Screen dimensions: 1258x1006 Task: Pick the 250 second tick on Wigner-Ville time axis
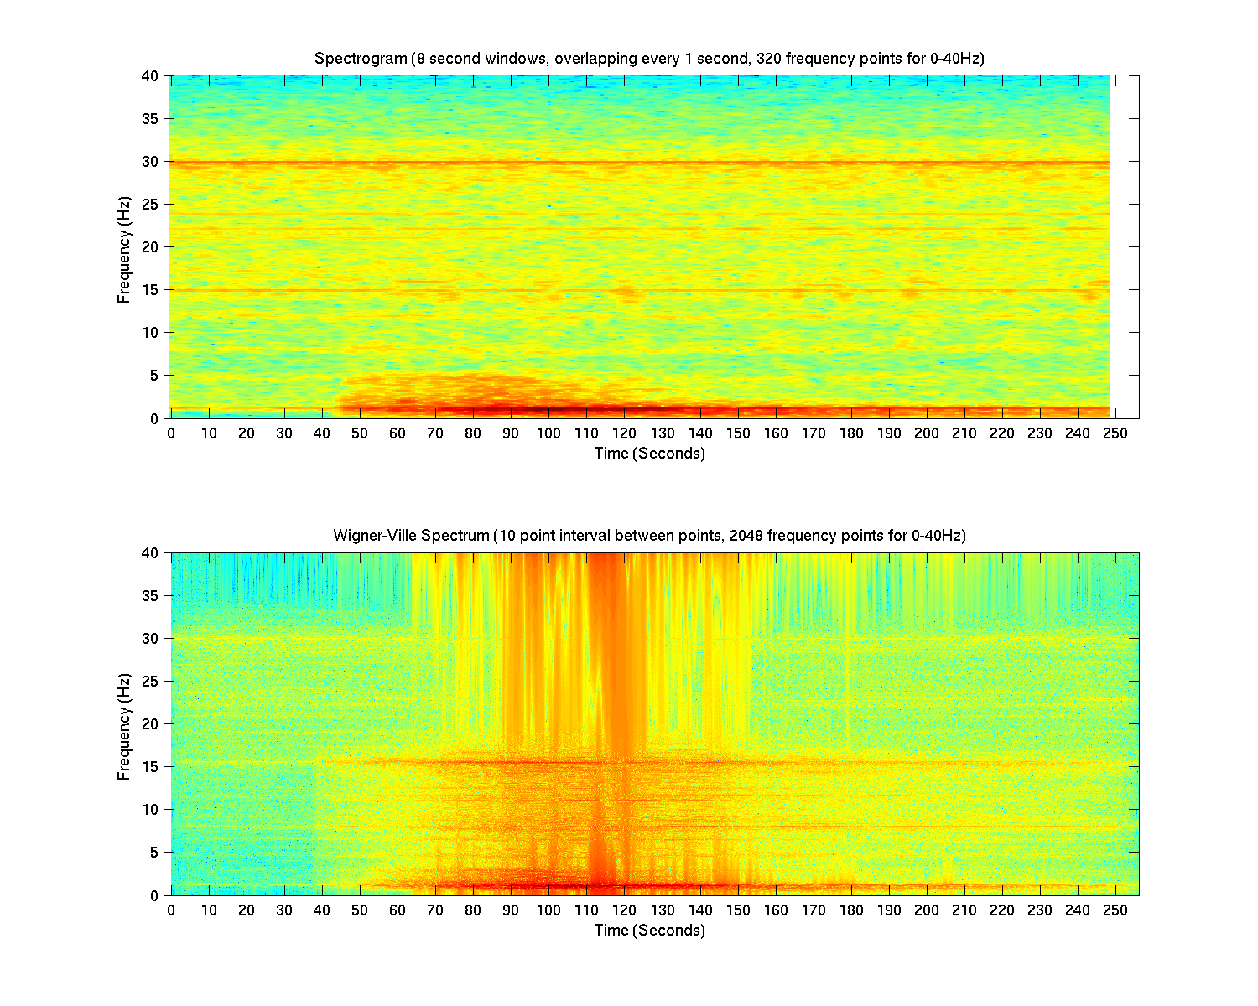pos(1115,910)
